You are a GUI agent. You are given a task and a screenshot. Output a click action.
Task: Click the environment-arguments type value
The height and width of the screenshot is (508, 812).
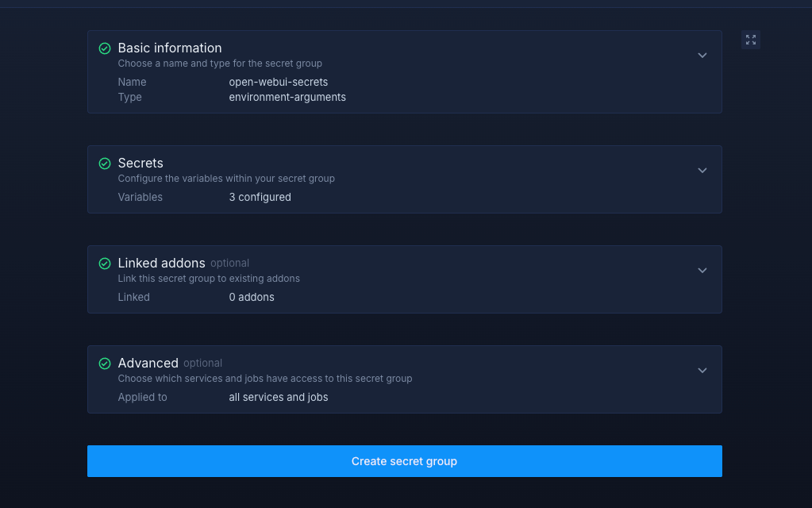[x=287, y=98]
